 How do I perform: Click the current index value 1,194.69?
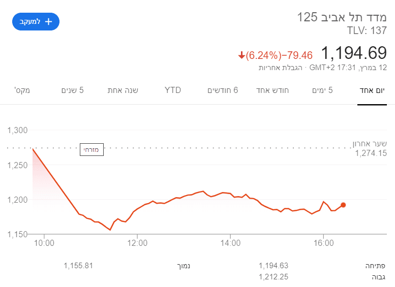point(354,53)
